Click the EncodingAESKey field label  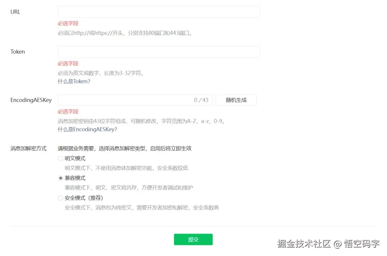[x=31, y=100]
